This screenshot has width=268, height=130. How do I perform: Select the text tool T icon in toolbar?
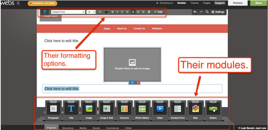pos(45,12)
